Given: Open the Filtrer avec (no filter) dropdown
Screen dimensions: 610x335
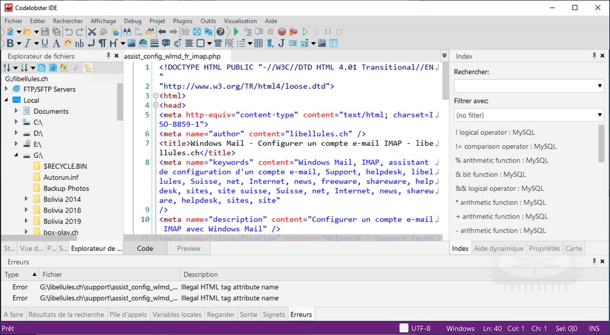Looking at the screenshot, I should tap(600, 115).
